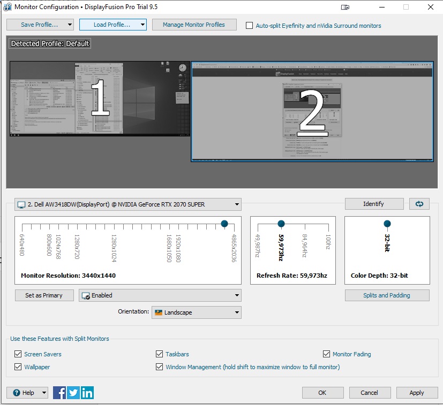Expand the Load Profile dropdown
443x405 pixels.
[112, 25]
